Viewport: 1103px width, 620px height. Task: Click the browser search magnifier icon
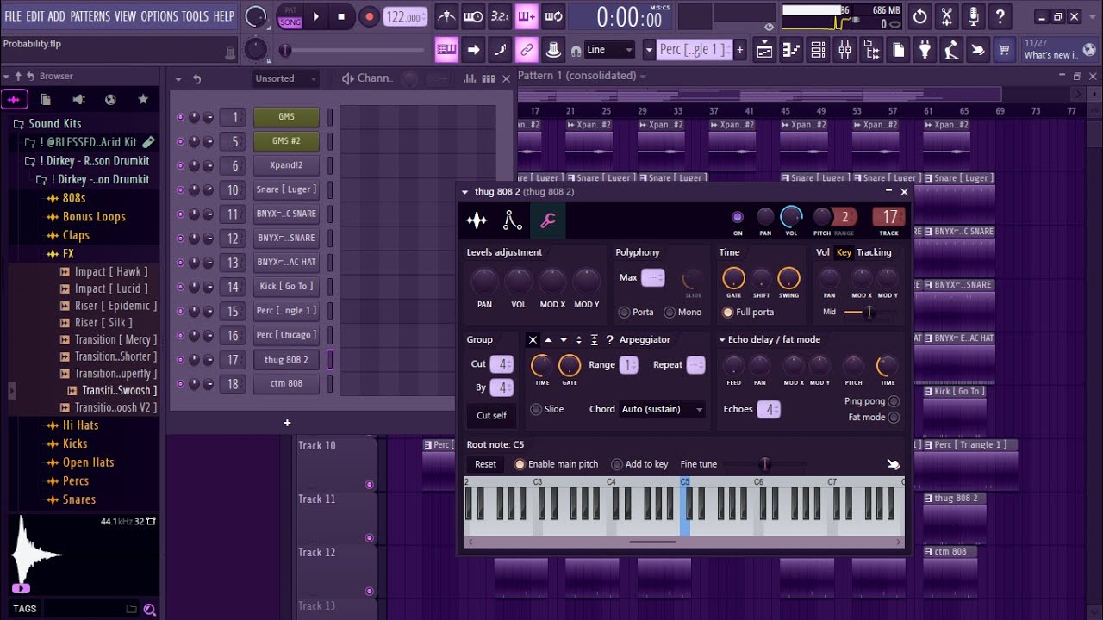(150, 610)
